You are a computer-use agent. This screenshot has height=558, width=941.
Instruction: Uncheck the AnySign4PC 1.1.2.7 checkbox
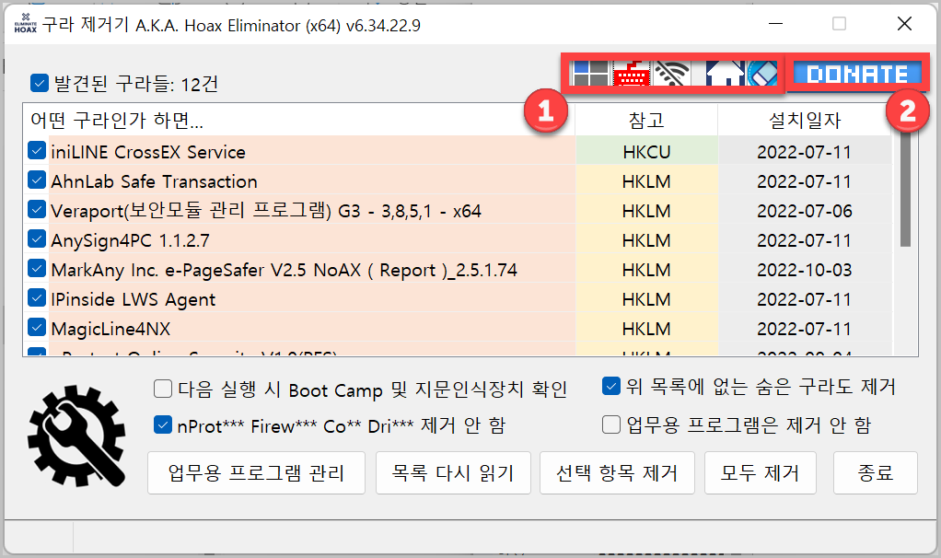click(x=37, y=238)
